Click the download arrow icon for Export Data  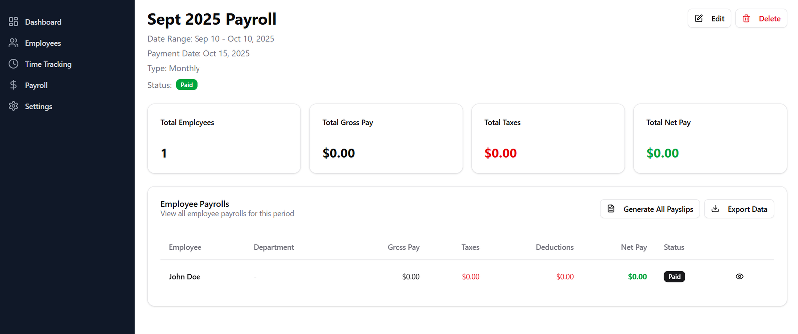pyautogui.click(x=715, y=209)
